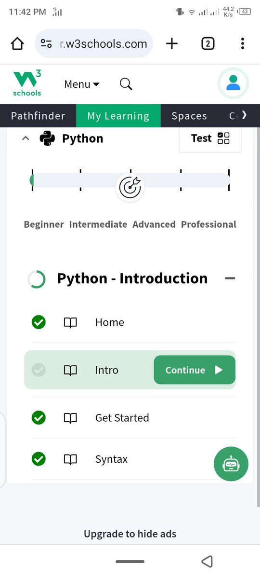Viewport: 260px width, 579px height.
Task: Click the book icon beside Intro
Action: pyautogui.click(x=70, y=370)
